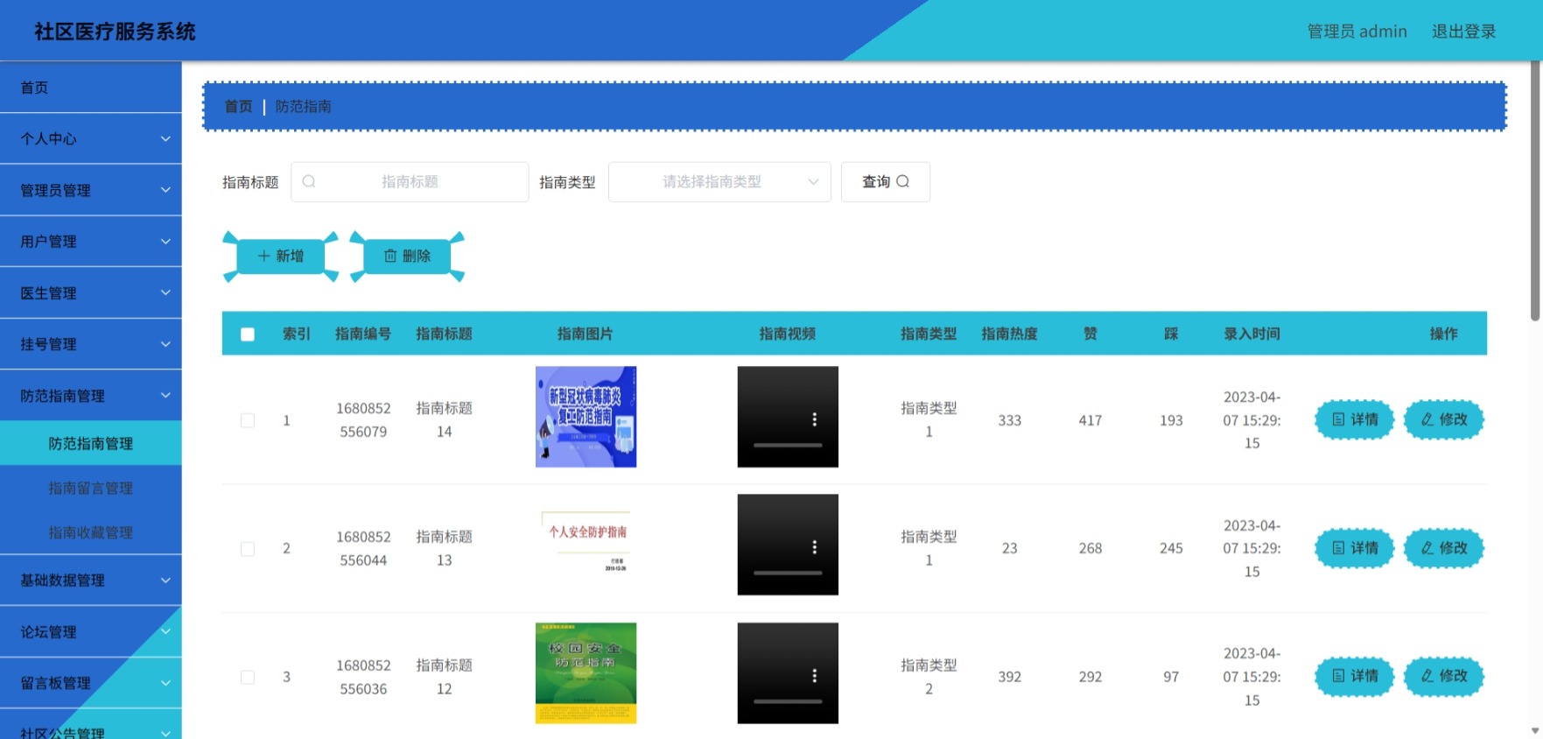This screenshot has width=1543, height=739.
Task: Check the row 1 checkbox
Action: (x=248, y=420)
